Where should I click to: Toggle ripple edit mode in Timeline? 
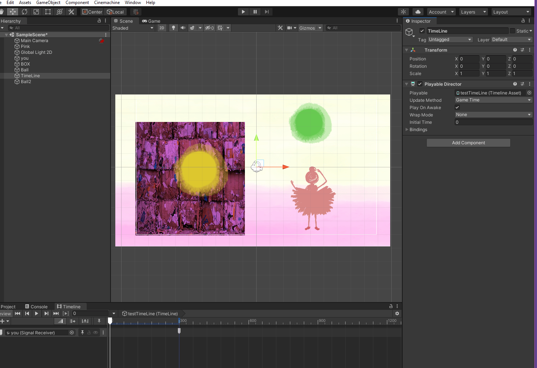click(73, 321)
